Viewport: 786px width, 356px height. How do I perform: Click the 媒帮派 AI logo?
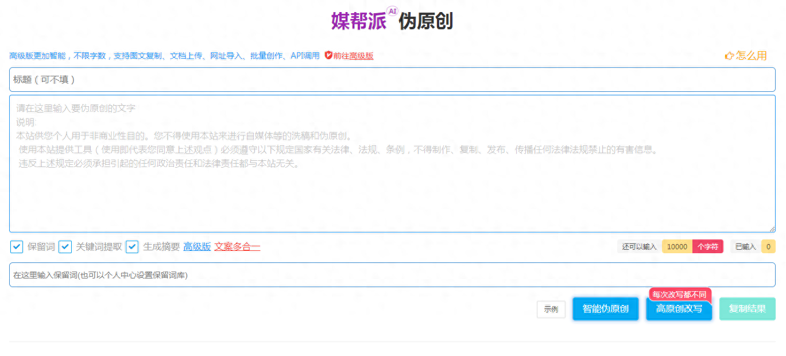(365, 20)
